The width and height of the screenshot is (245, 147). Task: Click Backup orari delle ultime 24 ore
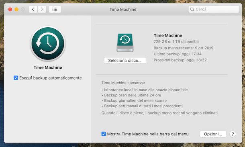[131, 95]
